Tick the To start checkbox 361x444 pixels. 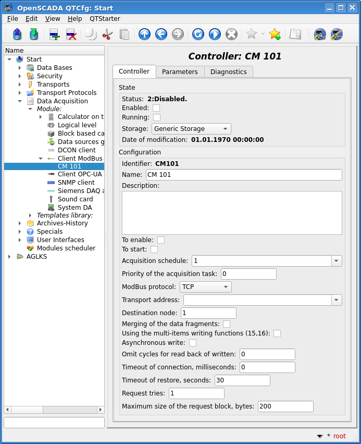(154, 249)
